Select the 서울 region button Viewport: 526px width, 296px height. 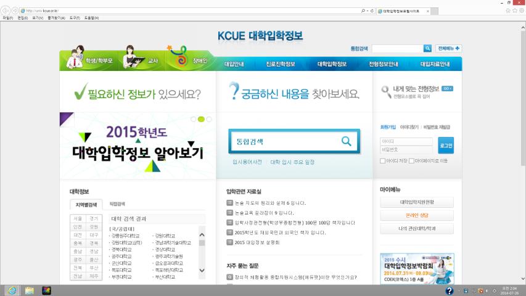(78, 218)
